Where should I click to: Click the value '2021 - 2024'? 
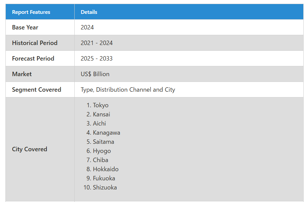tap(97, 43)
